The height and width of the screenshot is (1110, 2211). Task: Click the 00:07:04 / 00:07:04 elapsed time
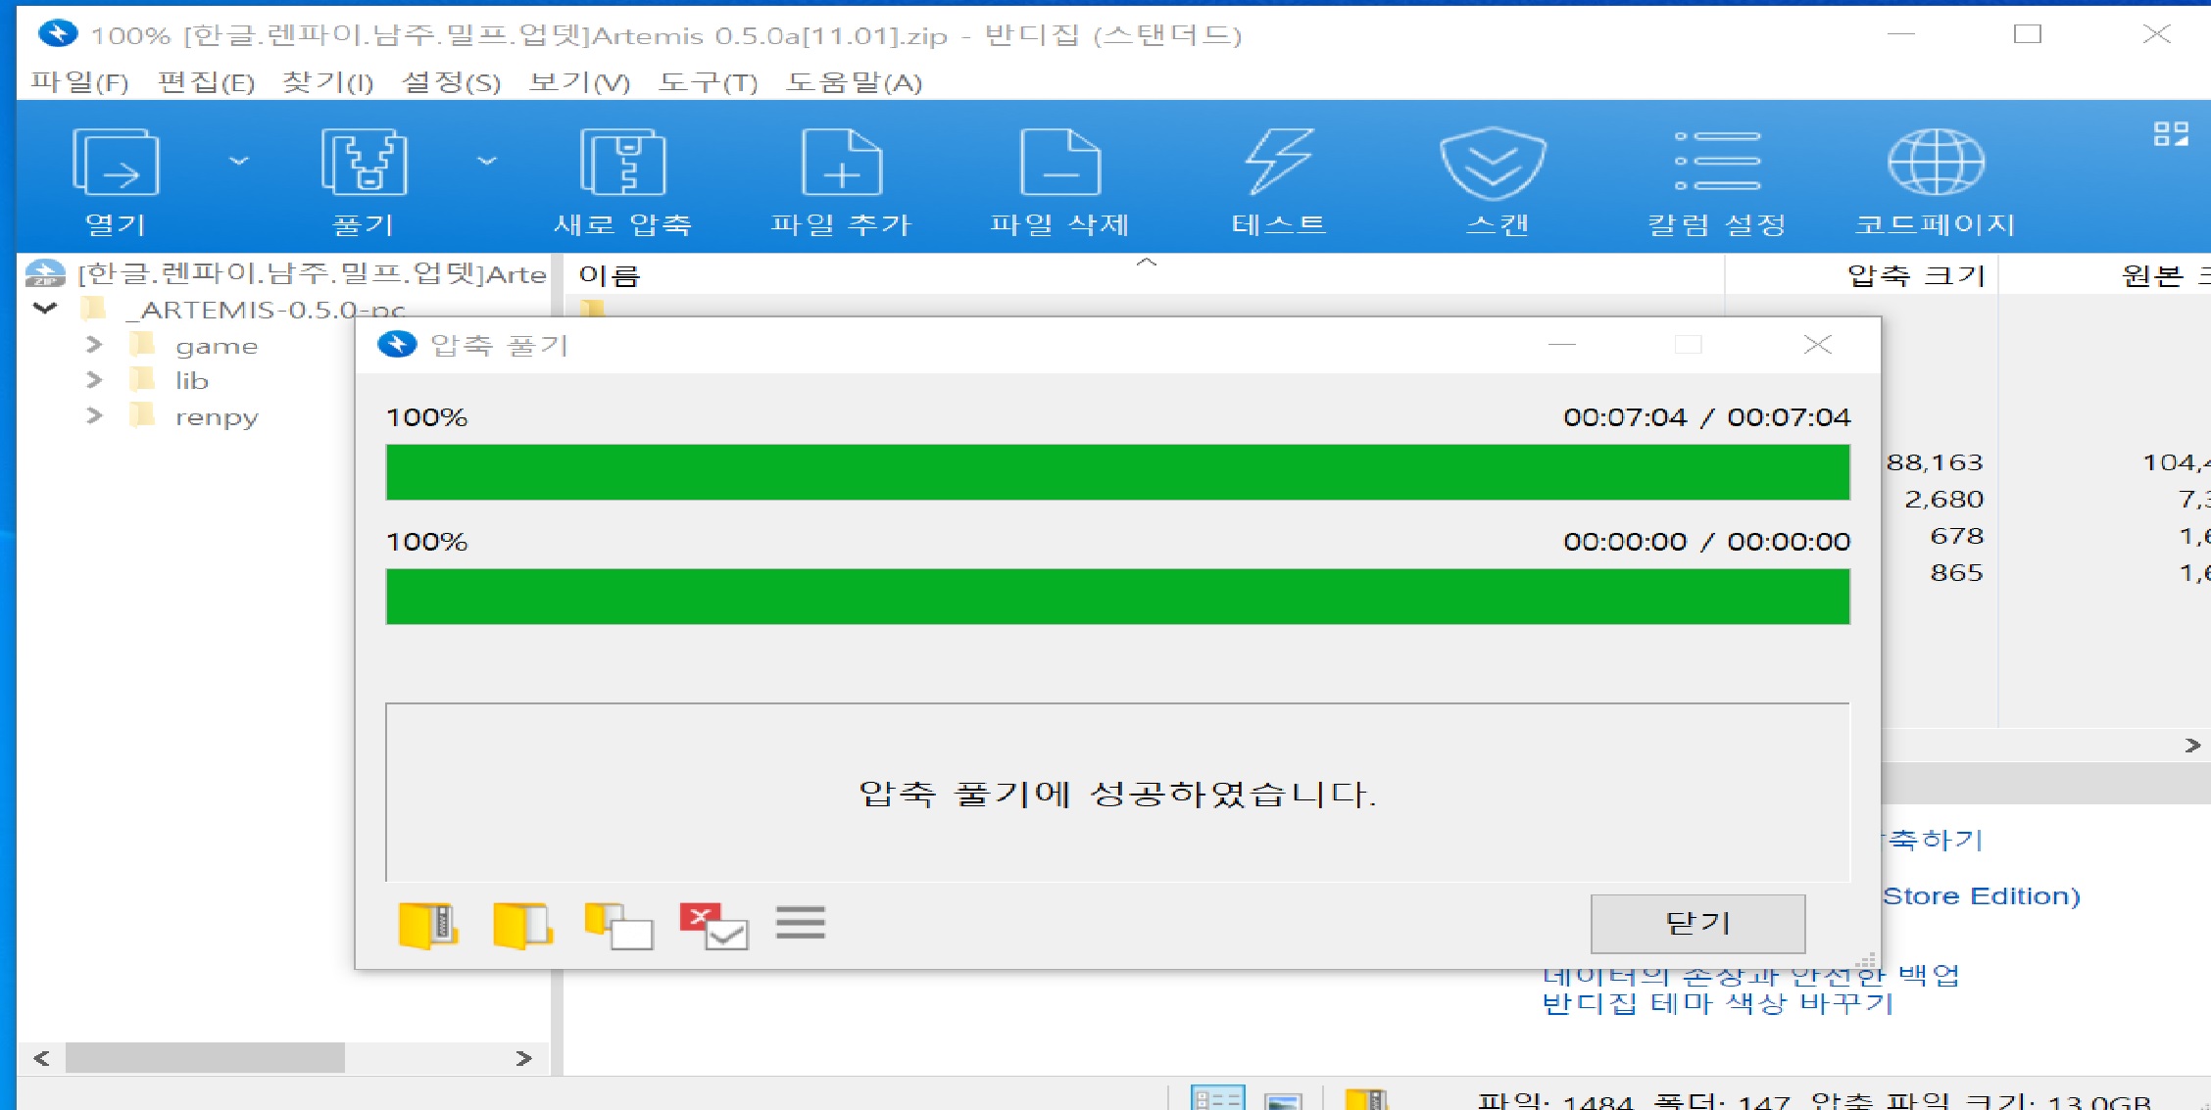tap(1706, 417)
